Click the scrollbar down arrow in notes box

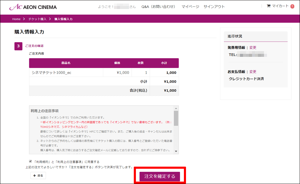coord(176,151)
